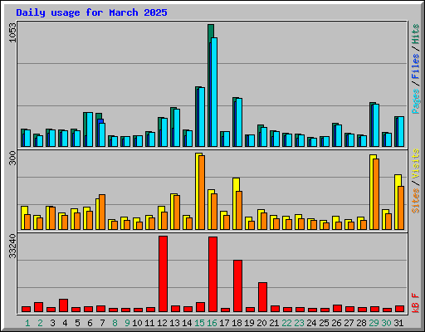Click the orange visits bar for day 7
Viewport: 425px width, 332px height.
tap(102, 212)
